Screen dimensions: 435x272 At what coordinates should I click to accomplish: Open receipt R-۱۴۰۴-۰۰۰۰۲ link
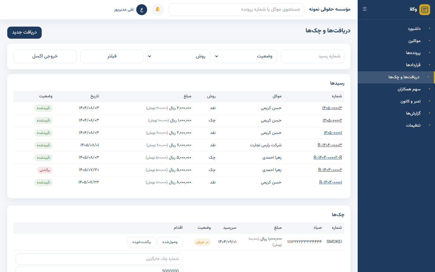coord(330,170)
